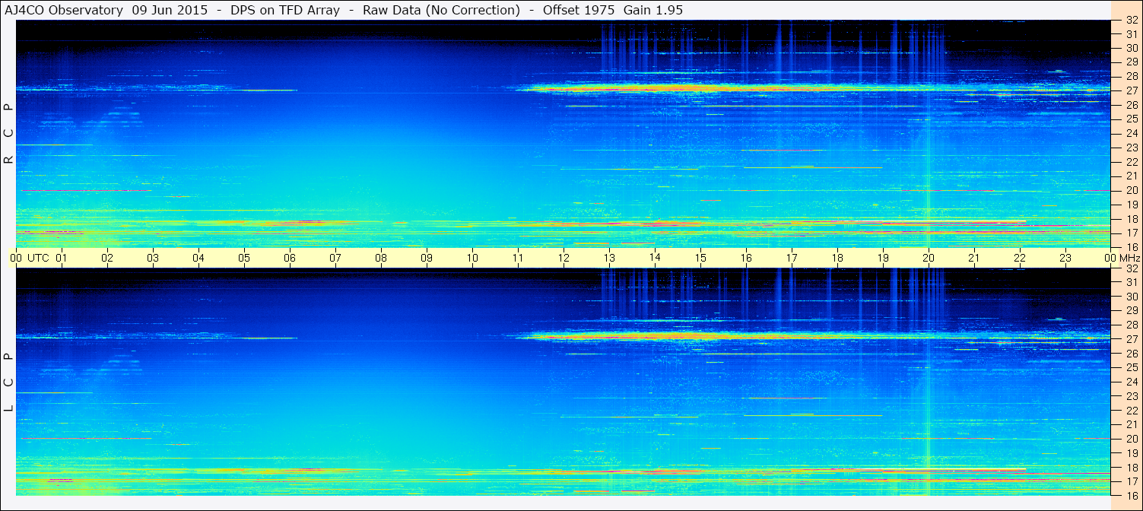1143x511 pixels.
Task: Click the 23 MHz label on RCP scale
Action: pyautogui.click(x=1131, y=148)
